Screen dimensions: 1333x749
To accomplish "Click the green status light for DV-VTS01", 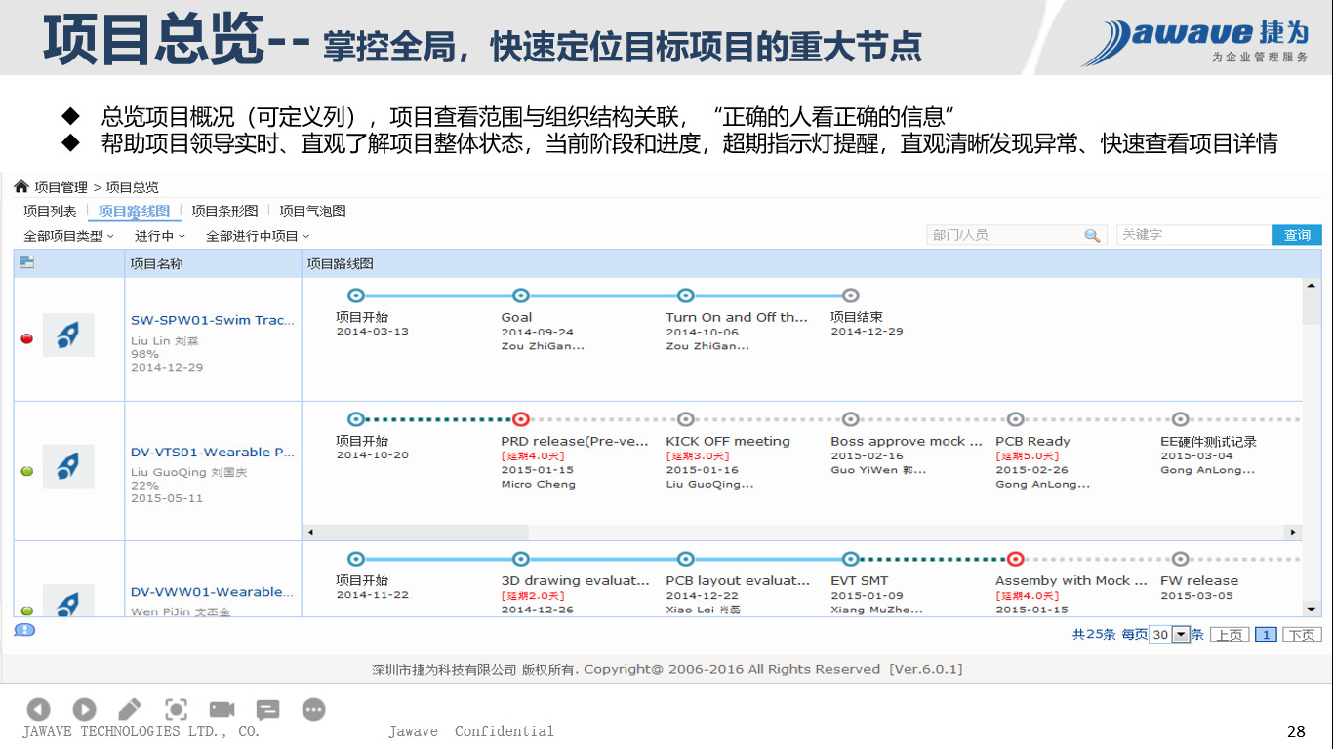I will 27,471.
